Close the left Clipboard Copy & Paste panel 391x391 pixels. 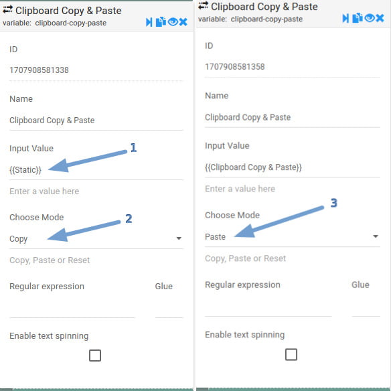tap(183, 22)
